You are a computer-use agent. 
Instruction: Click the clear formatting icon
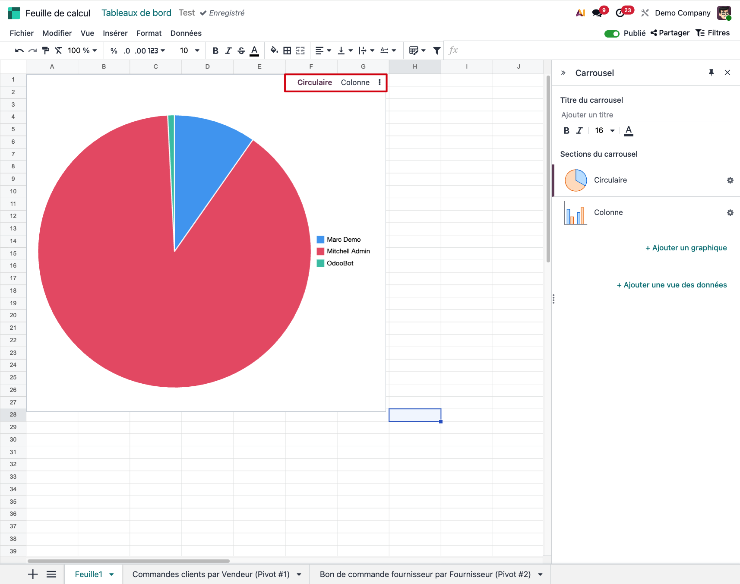coord(59,51)
